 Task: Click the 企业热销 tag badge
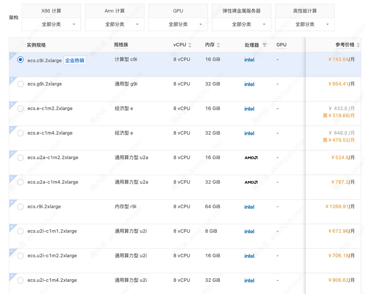tap(75, 60)
